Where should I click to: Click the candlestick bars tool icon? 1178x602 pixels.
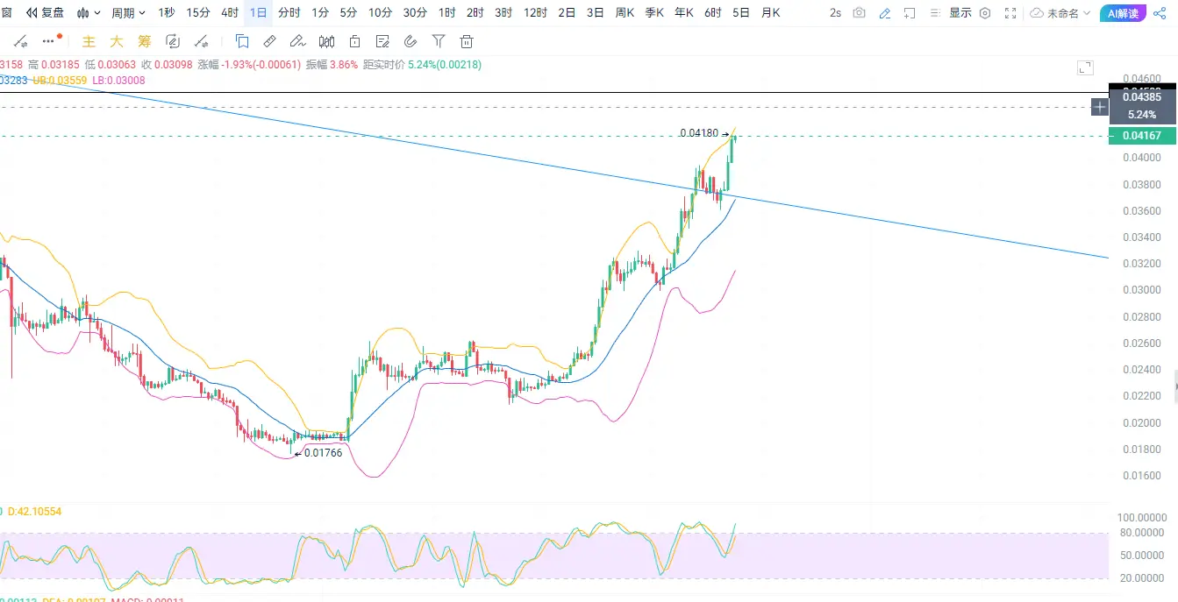click(x=326, y=41)
